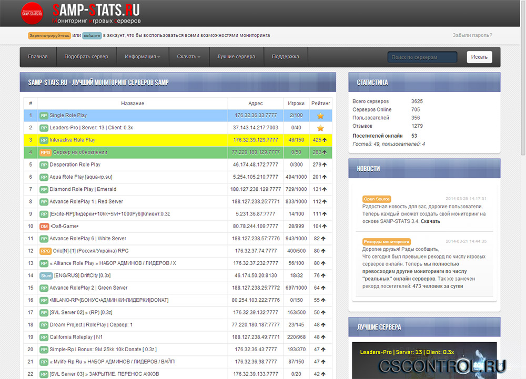Click the gold star rating for Leaders-Pro

click(x=320, y=128)
